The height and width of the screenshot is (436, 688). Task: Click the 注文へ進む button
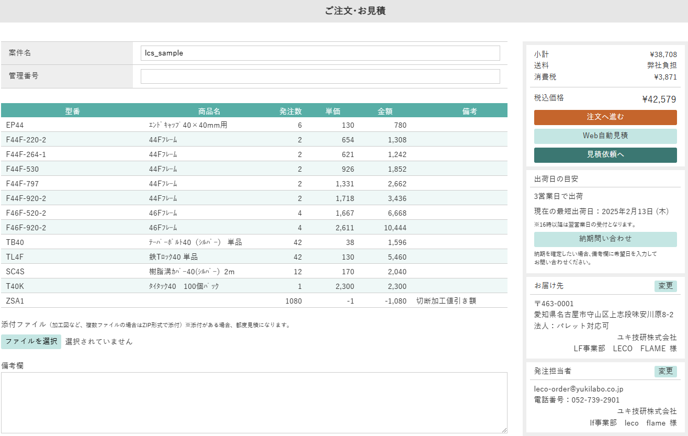(x=605, y=117)
